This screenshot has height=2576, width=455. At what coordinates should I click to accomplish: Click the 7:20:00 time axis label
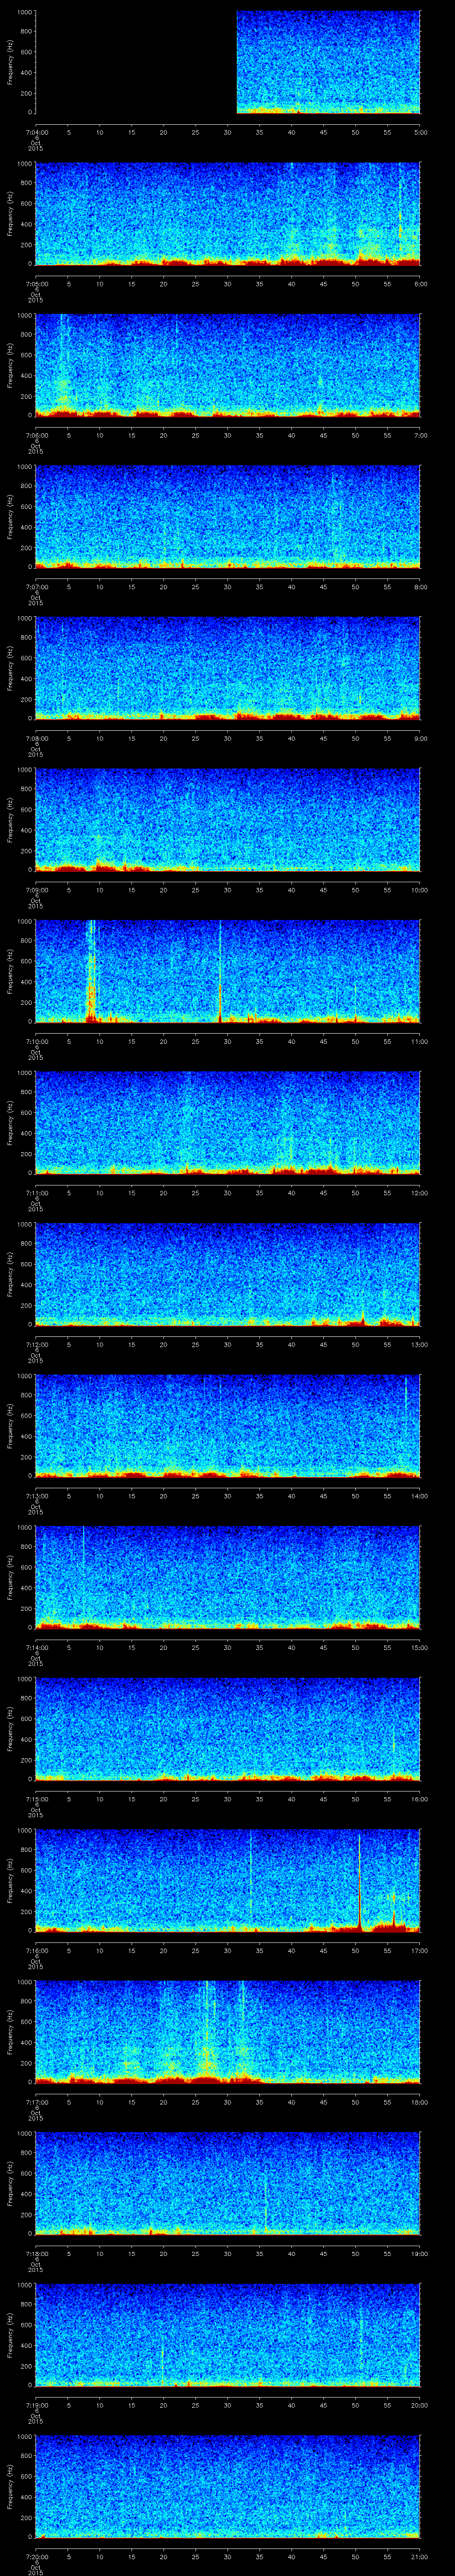click(x=35, y=2556)
